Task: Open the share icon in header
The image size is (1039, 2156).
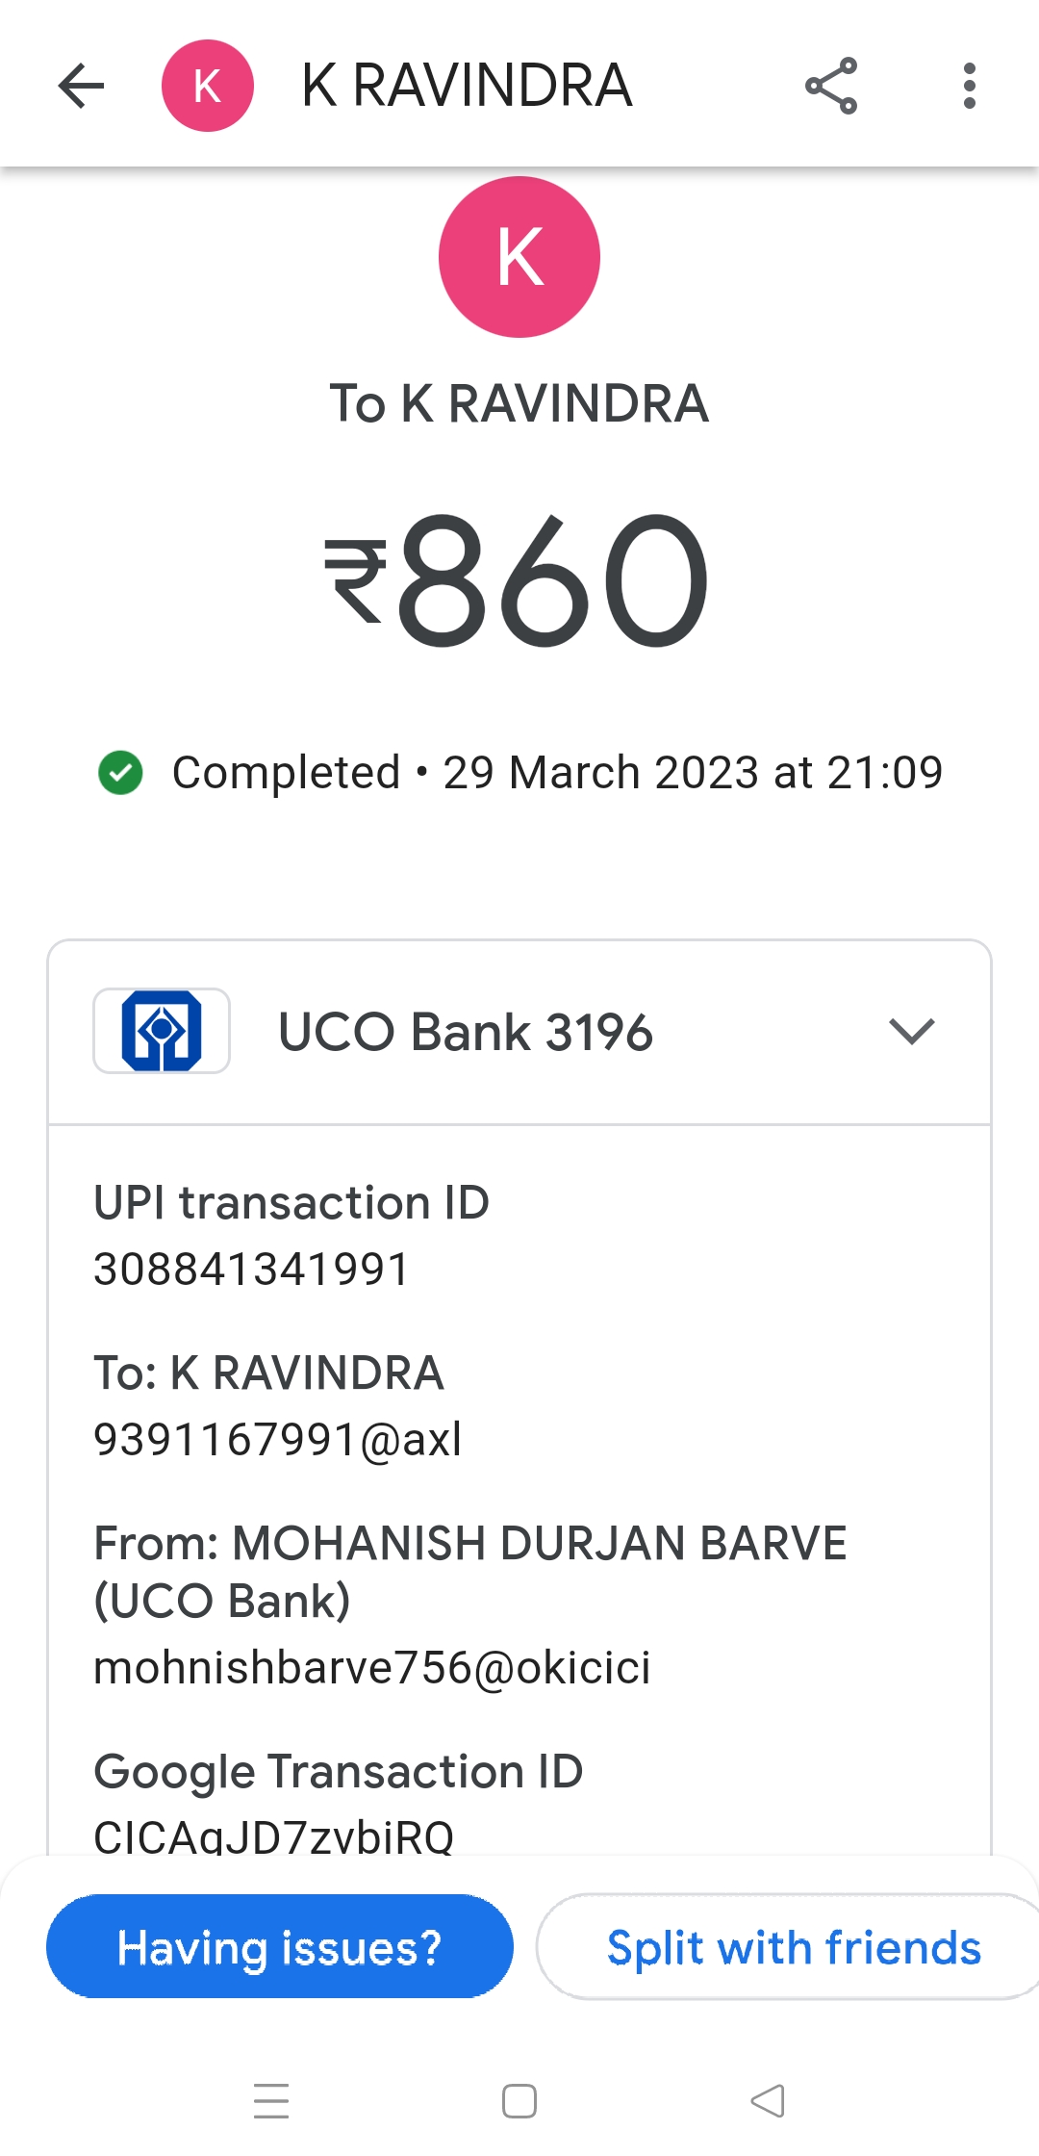Action: pos(831,86)
